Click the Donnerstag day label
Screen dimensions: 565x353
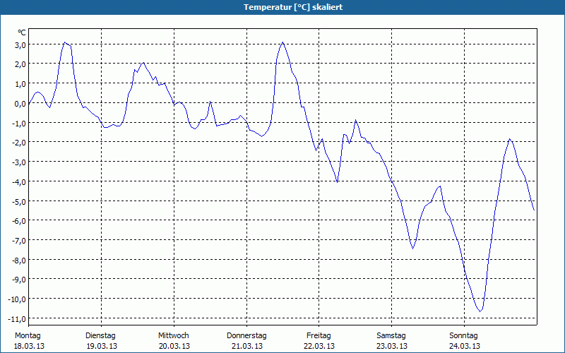click(x=246, y=336)
